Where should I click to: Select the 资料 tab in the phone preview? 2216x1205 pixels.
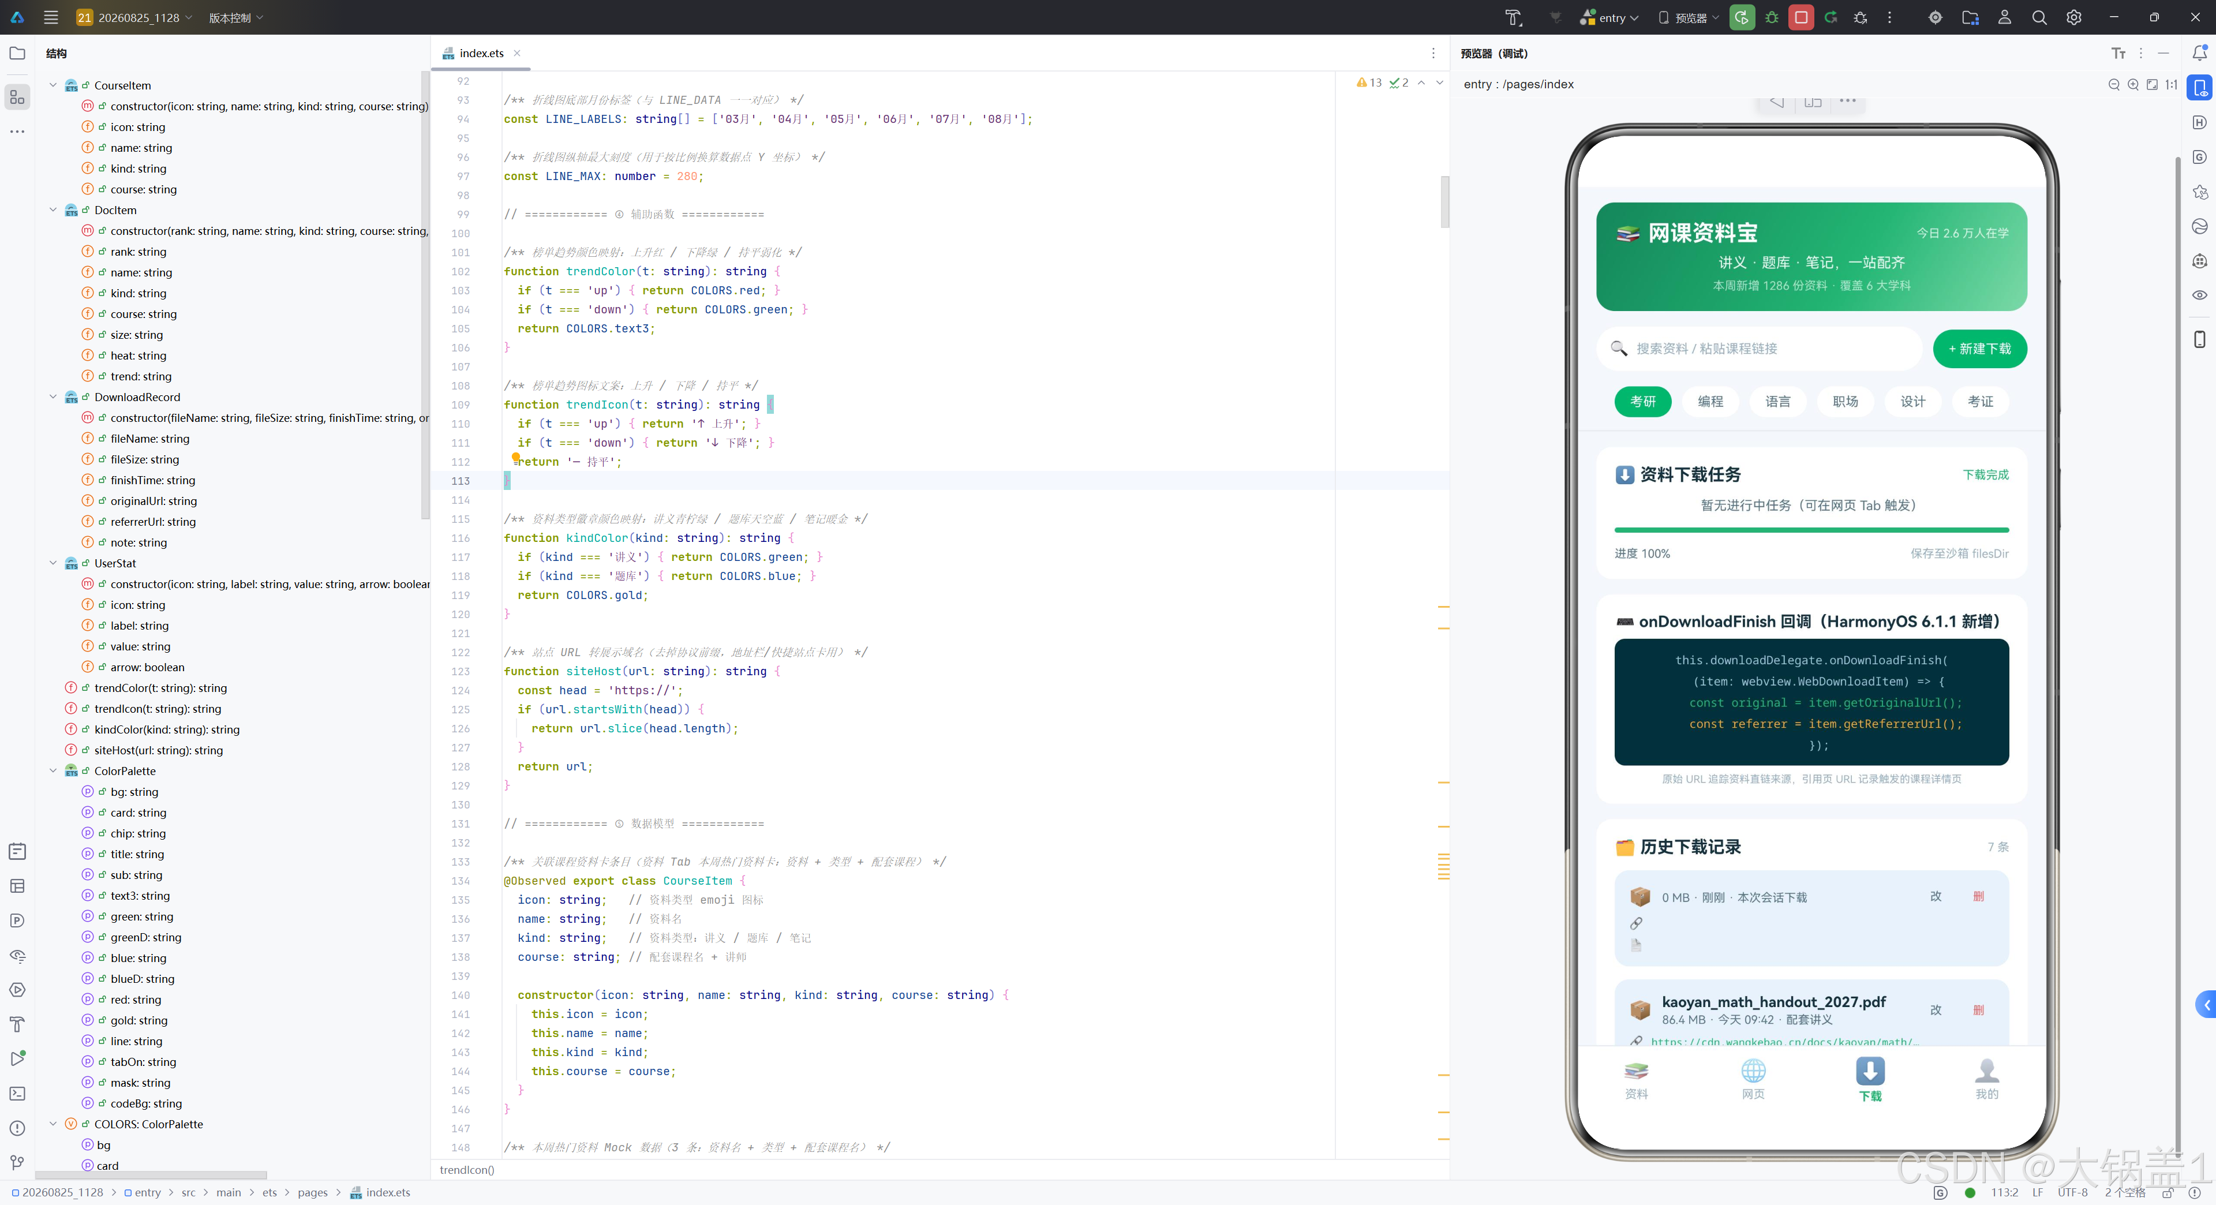[x=1636, y=1080]
